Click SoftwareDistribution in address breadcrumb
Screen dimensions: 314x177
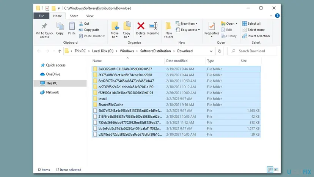tap(155, 51)
